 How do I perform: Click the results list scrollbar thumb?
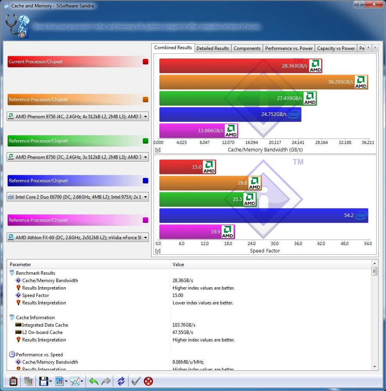[x=375, y=271]
